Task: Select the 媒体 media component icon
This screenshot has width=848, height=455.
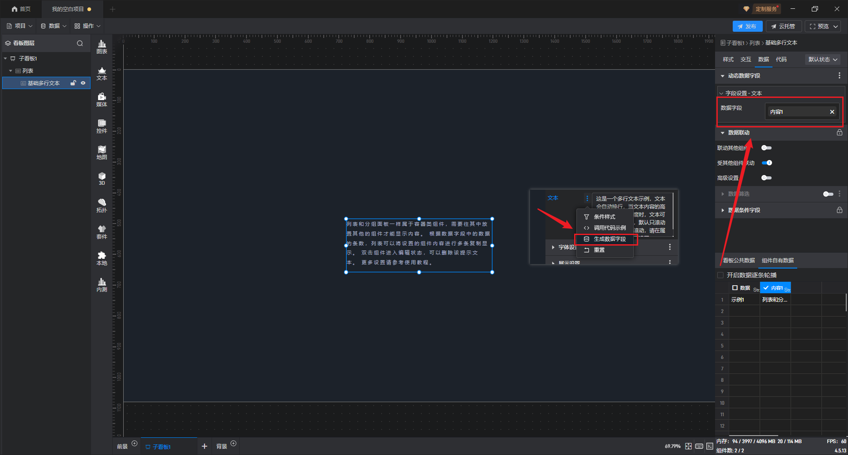Action: 102,100
